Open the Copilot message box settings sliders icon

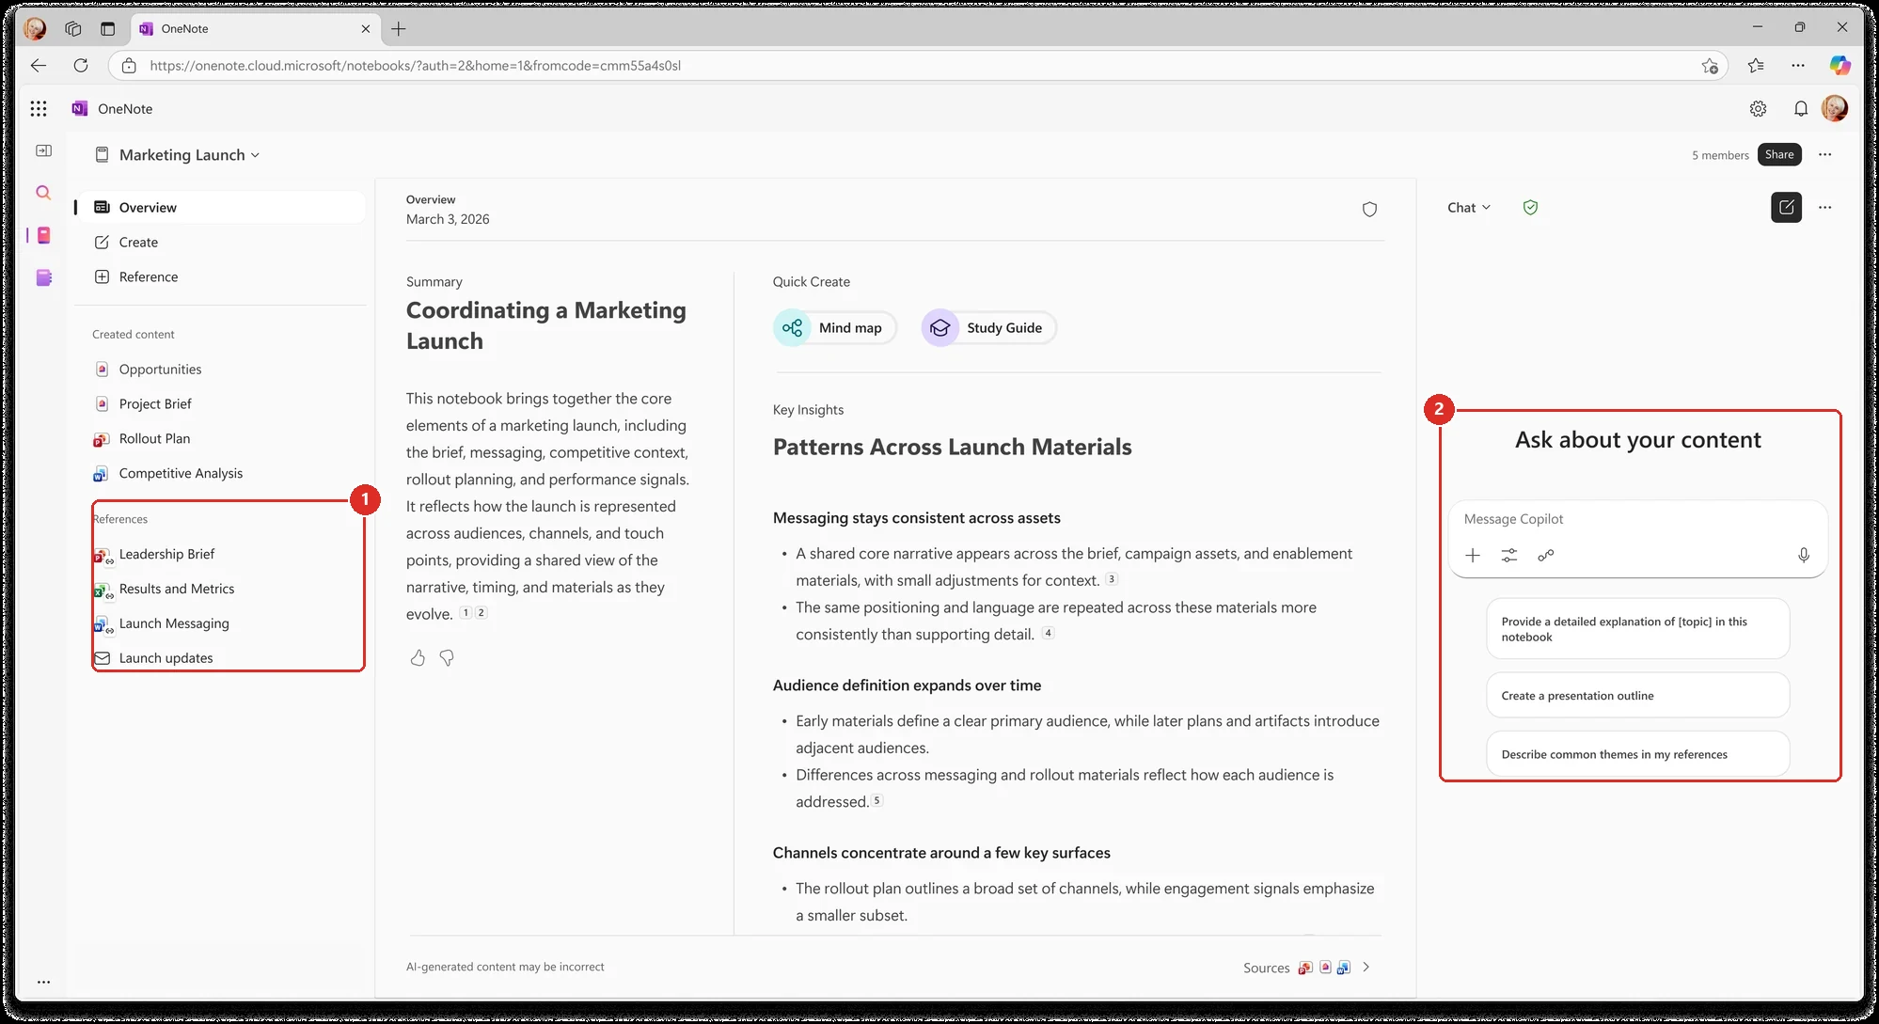(1509, 556)
